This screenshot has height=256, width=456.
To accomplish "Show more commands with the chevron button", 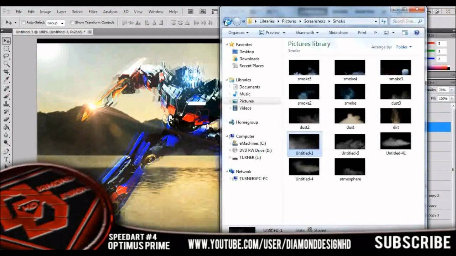I will [375, 32].
